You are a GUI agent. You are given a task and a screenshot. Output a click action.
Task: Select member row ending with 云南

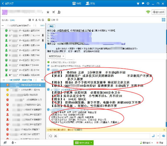point(23,45)
